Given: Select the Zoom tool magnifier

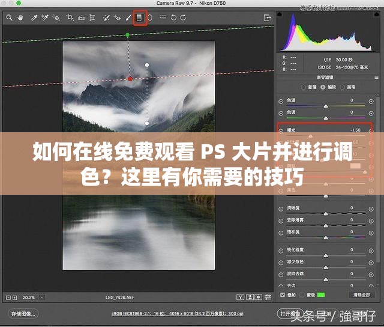Looking at the screenshot, I should pyautogui.click(x=9, y=17).
